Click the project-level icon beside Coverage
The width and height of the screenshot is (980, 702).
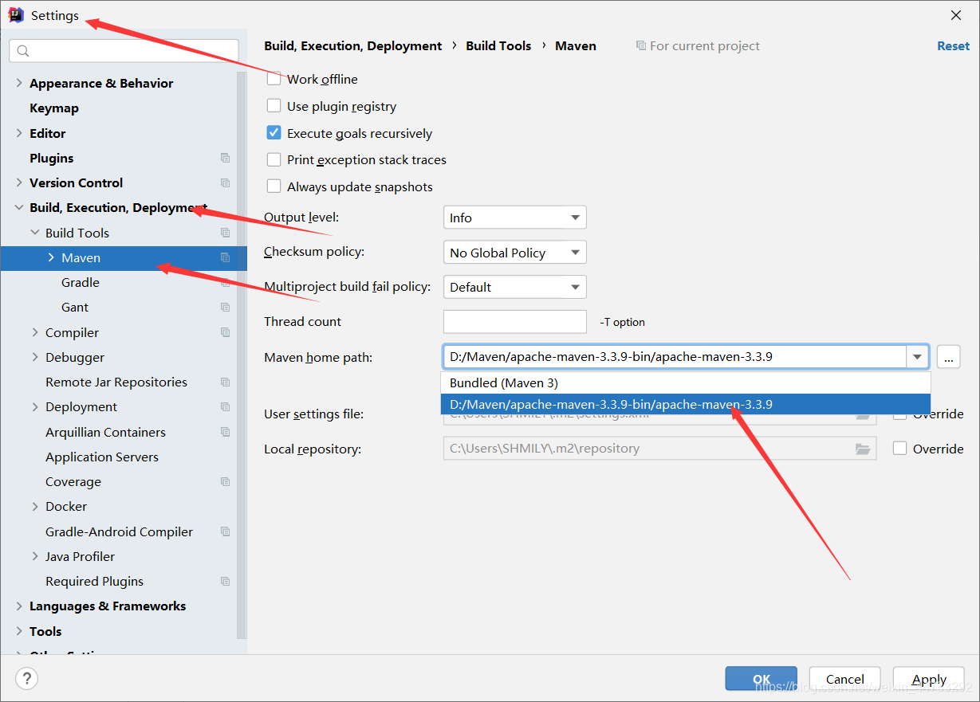pyautogui.click(x=226, y=481)
